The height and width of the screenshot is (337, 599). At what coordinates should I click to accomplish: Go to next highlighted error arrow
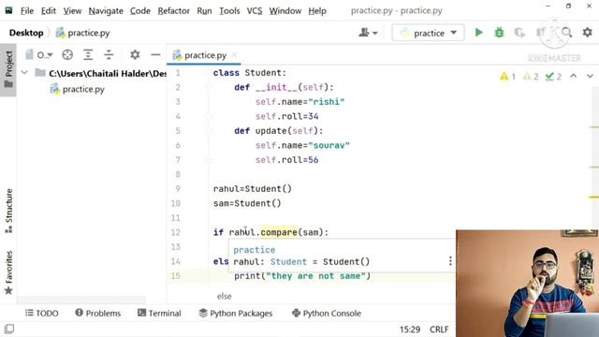coord(590,76)
